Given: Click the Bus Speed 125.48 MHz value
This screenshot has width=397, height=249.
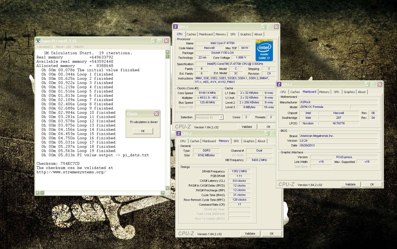Looking at the screenshot, I should (x=207, y=103).
